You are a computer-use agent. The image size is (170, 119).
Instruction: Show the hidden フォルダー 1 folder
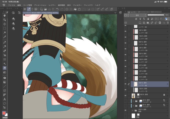(x=125, y=106)
